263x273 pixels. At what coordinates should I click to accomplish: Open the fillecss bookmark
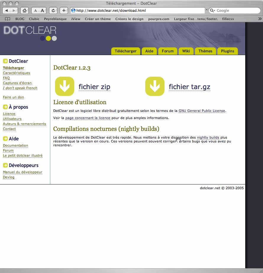point(228,19)
